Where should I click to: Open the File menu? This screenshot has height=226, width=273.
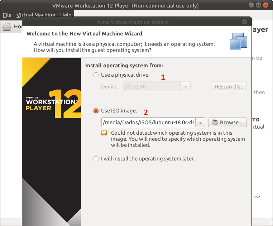click(x=7, y=15)
